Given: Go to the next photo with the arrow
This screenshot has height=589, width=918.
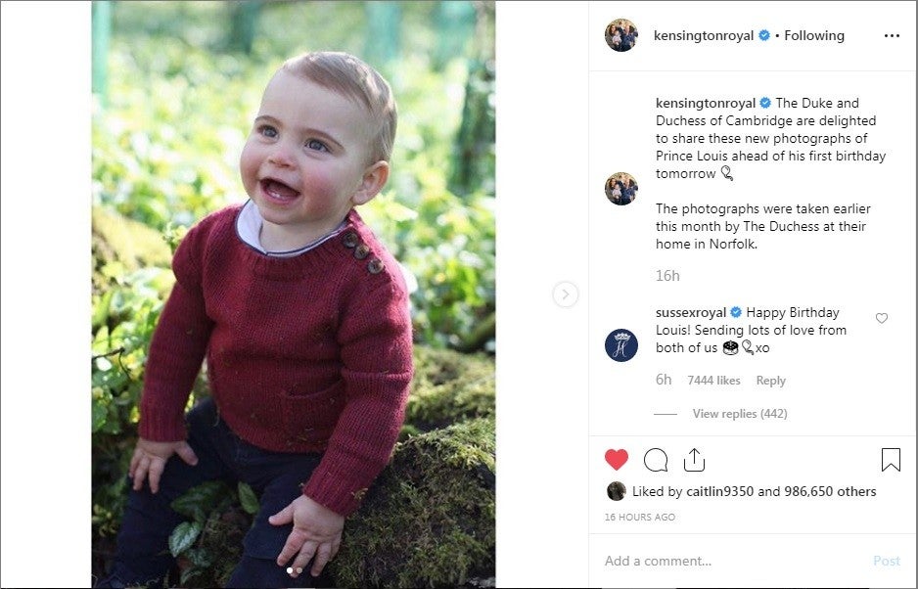Looking at the screenshot, I should click(x=566, y=294).
